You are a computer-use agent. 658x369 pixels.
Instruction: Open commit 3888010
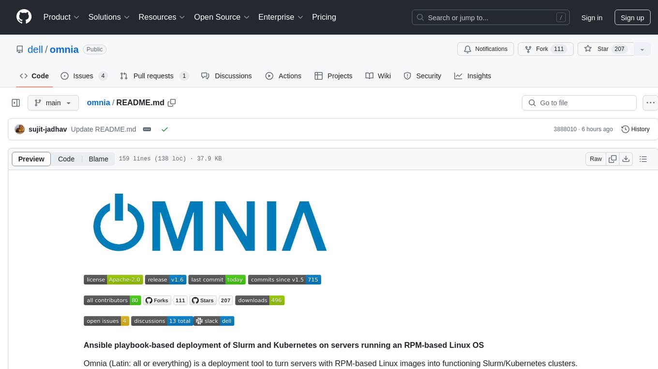[x=565, y=129]
